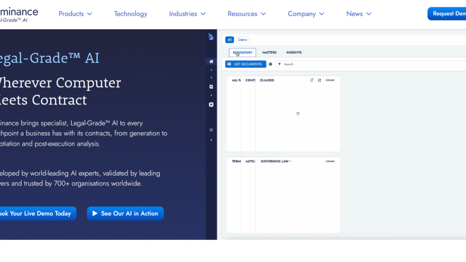Click the second sort order icon in Clauses panel
466x262 pixels.
[319, 80]
